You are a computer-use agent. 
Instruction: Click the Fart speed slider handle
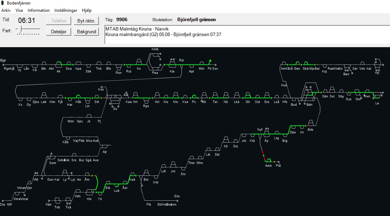(x=20, y=29)
